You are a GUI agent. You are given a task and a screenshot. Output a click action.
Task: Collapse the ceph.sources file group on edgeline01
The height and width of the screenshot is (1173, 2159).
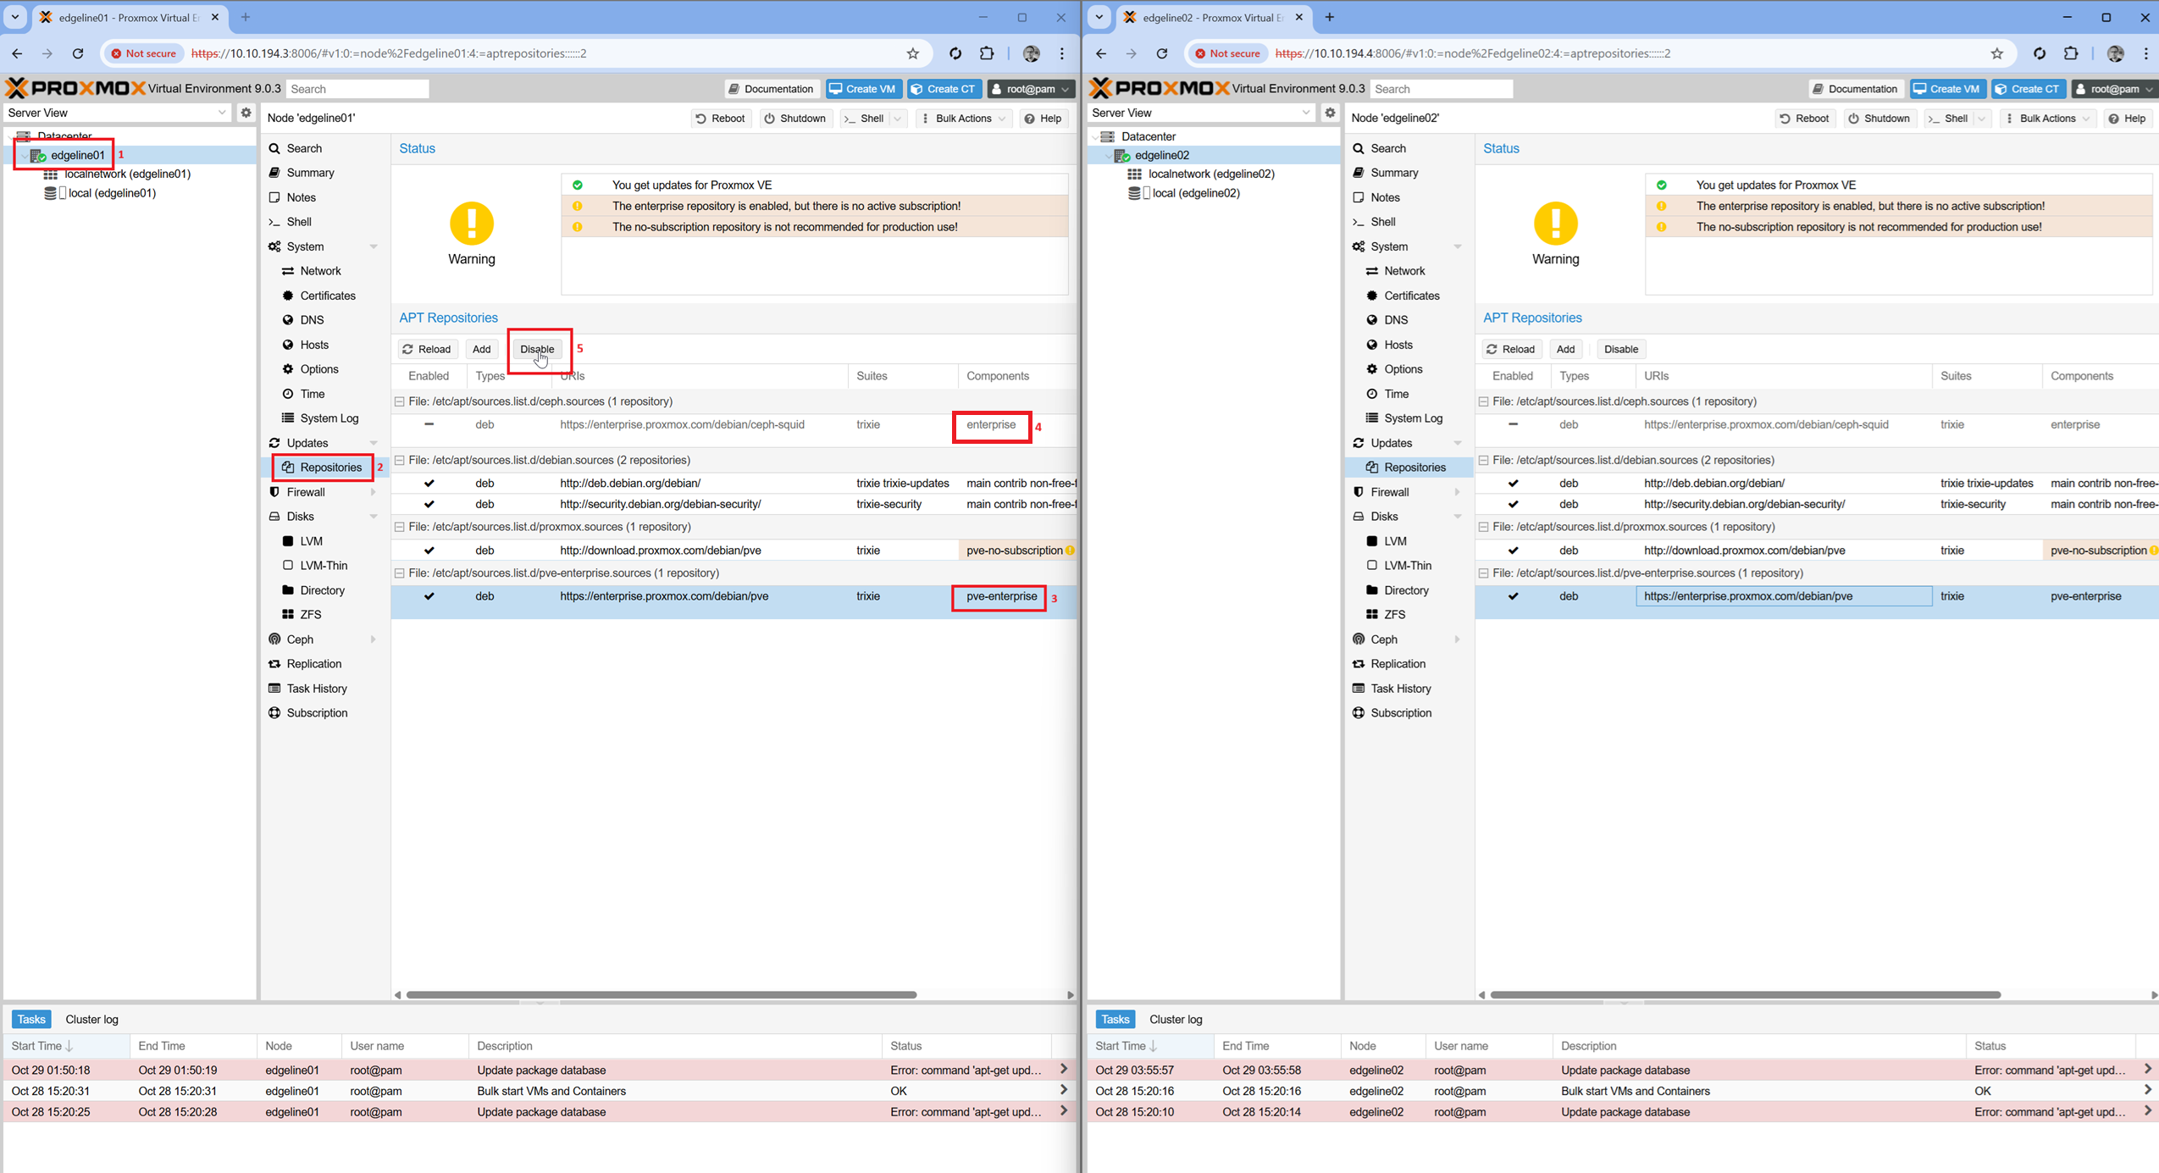coord(400,401)
